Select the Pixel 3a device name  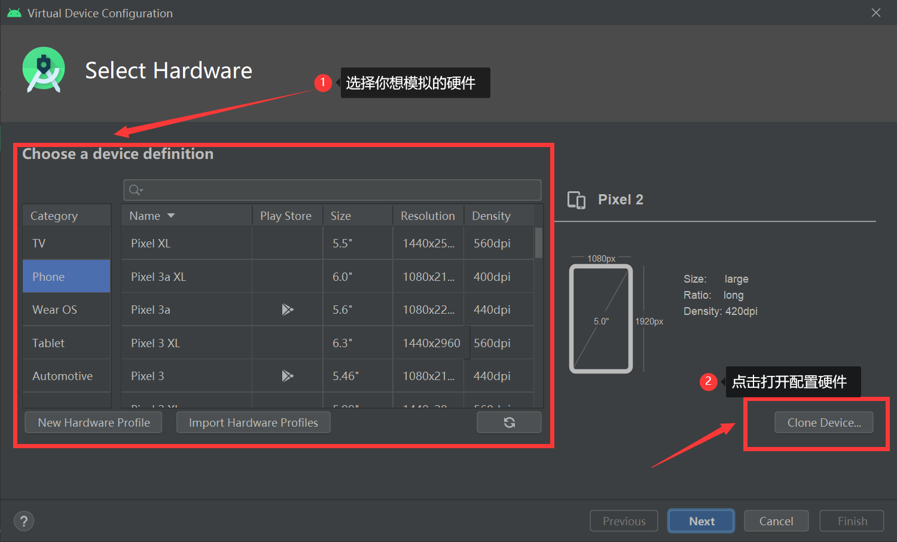pos(151,310)
